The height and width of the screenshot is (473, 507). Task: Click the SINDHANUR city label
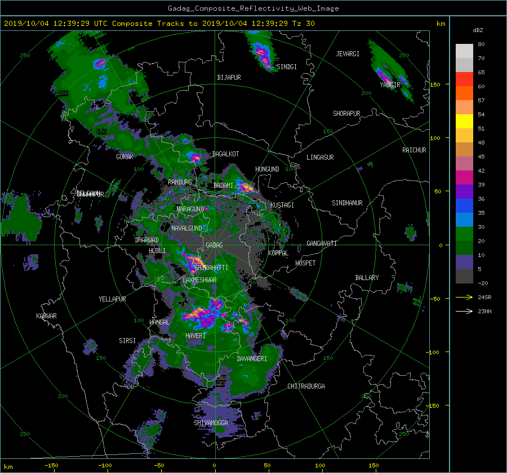tap(347, 203)
